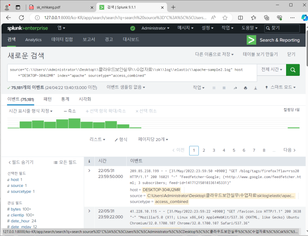Click the 형식 format button

click(121, 139)
